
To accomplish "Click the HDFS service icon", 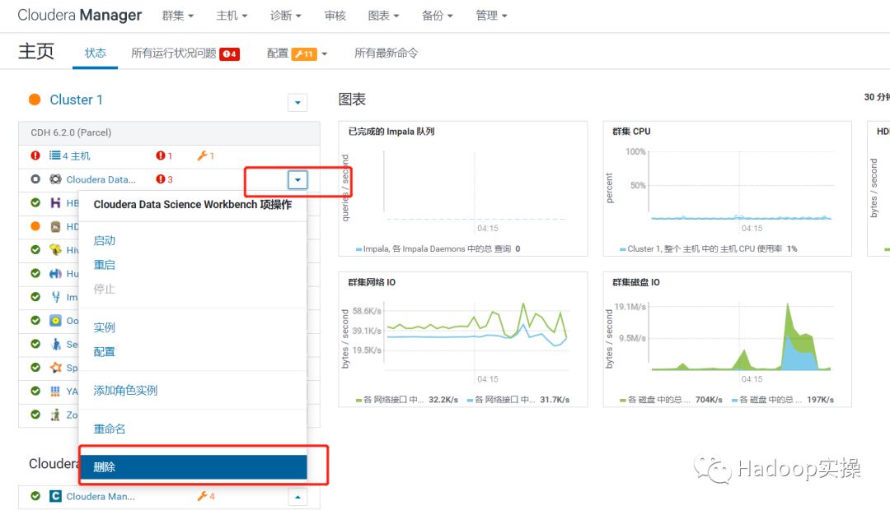I will [55, 227].
